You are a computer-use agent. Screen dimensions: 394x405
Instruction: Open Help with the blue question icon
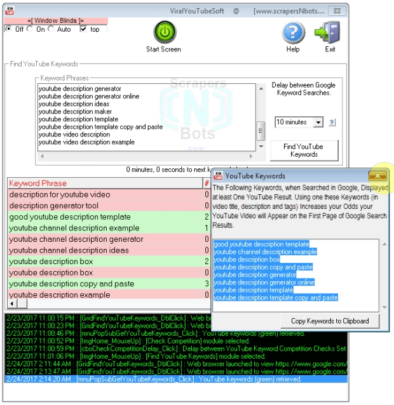click(293, 32)
